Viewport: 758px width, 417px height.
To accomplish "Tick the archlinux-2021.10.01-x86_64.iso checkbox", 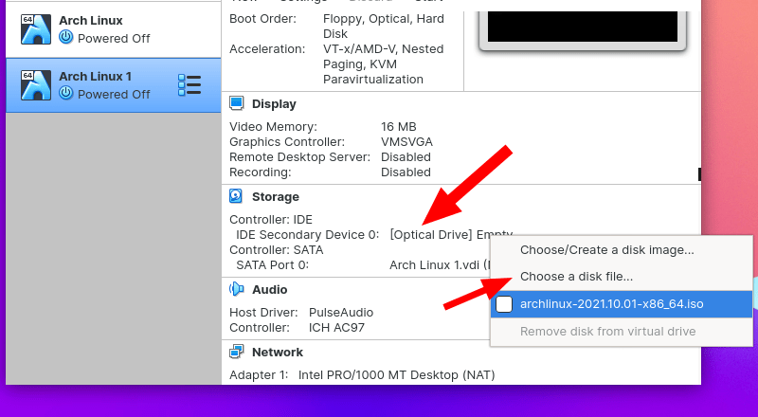I will click(x=505, y=304).
